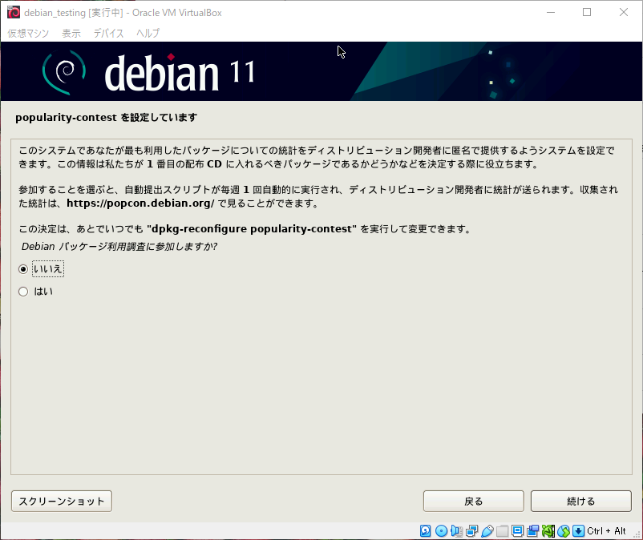Close the VirtualBox window
This screenshot has height=540, width=643.
[623, 12]
